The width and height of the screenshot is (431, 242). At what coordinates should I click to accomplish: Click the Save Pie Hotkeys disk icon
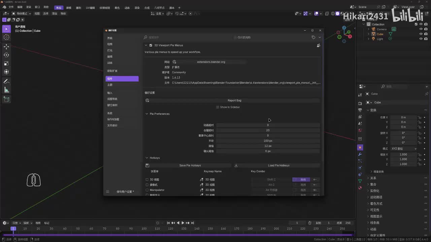(147, 165)
